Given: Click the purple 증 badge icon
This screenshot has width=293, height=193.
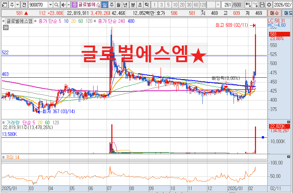Looking at the screenshot, I should click(x=75, y=5).
